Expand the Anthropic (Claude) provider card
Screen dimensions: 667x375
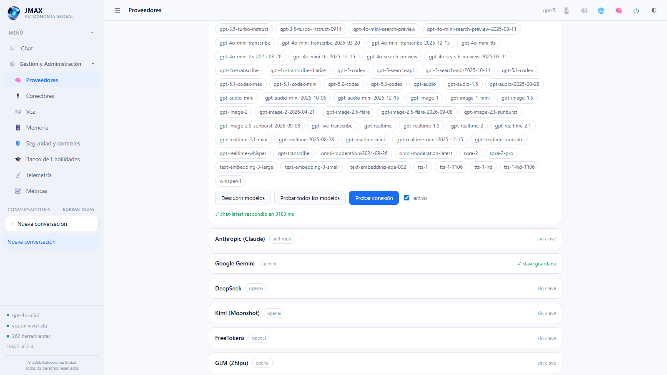[x=386, y=239]
